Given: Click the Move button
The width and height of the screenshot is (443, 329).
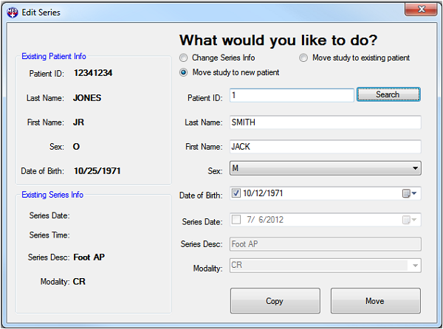Looking at the screenshot, I should click(375, 301).
